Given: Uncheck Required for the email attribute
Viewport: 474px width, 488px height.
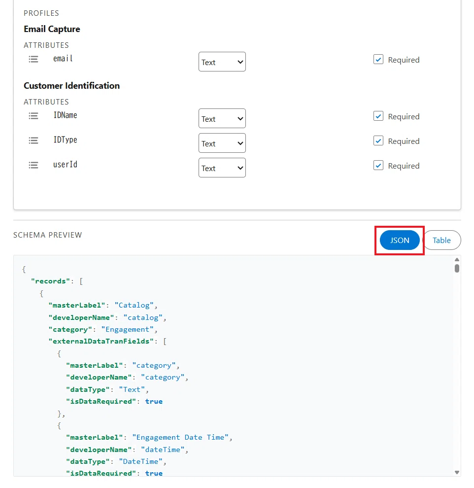Looking at the screenshot, I should [378, 60].
